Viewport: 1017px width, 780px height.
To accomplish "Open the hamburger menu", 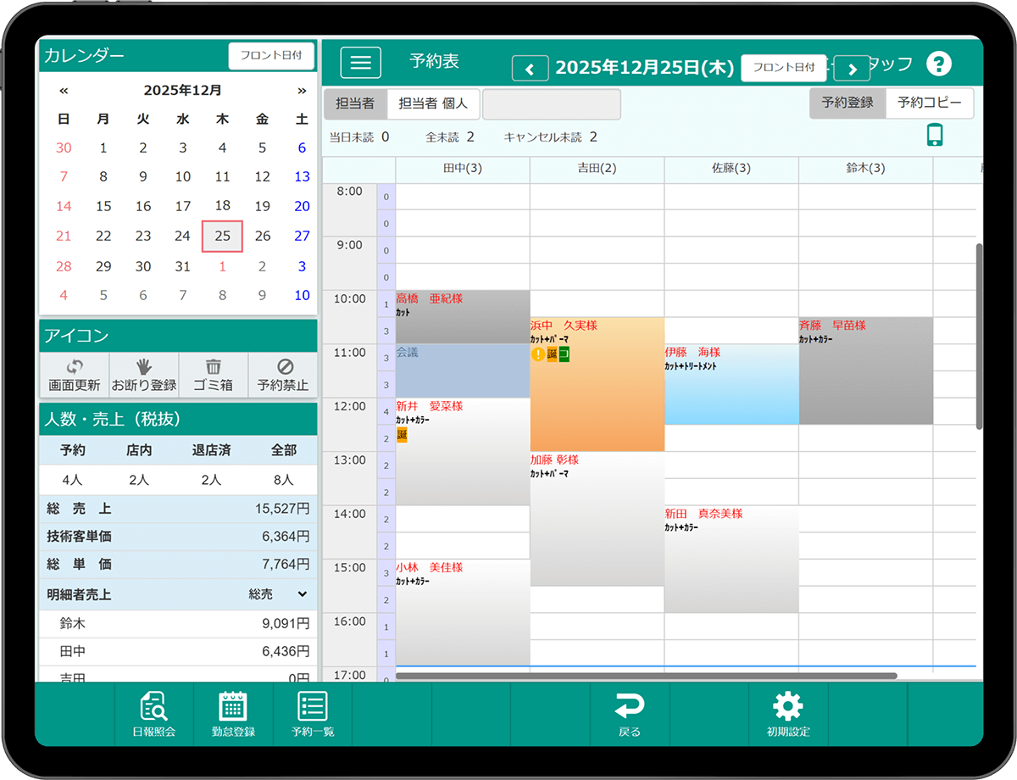I will [360, 62].
